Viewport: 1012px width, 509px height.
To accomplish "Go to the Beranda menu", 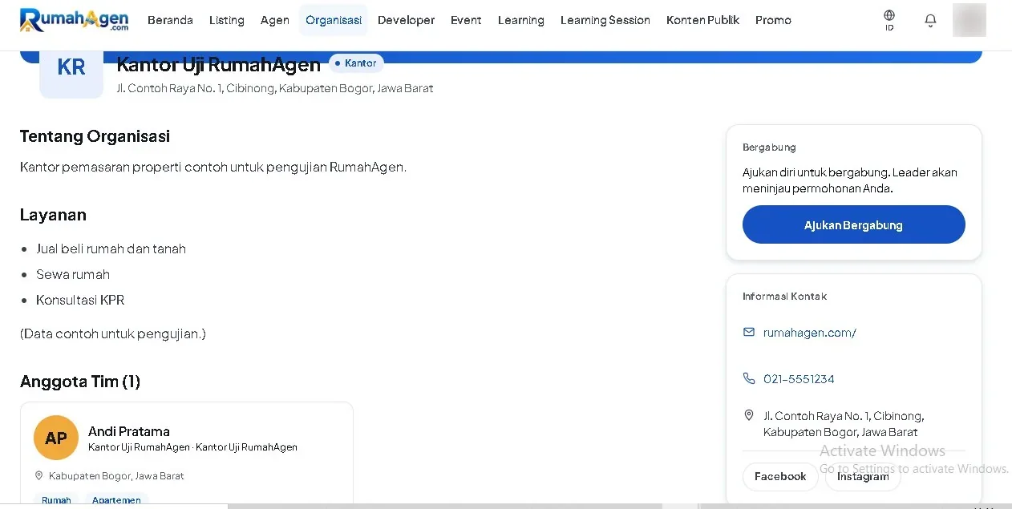I will [x=170, y=20].
